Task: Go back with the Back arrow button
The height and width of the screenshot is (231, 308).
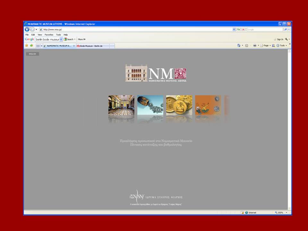Action: 27,30
